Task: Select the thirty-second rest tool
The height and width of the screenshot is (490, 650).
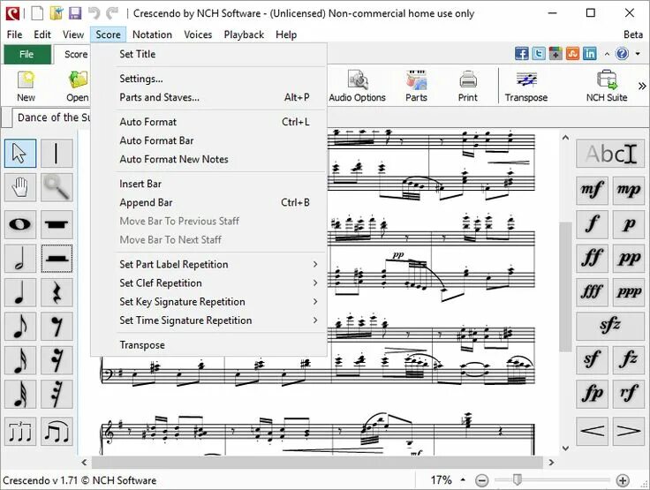Action: [57, 395]
